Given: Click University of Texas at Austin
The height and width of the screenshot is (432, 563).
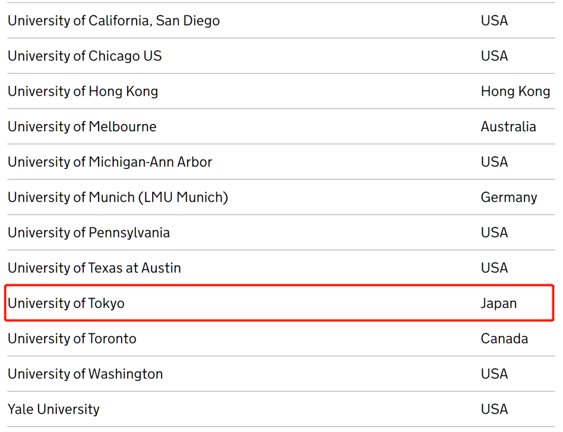Looking at the screenshot, I should click(x=94, y=268).
